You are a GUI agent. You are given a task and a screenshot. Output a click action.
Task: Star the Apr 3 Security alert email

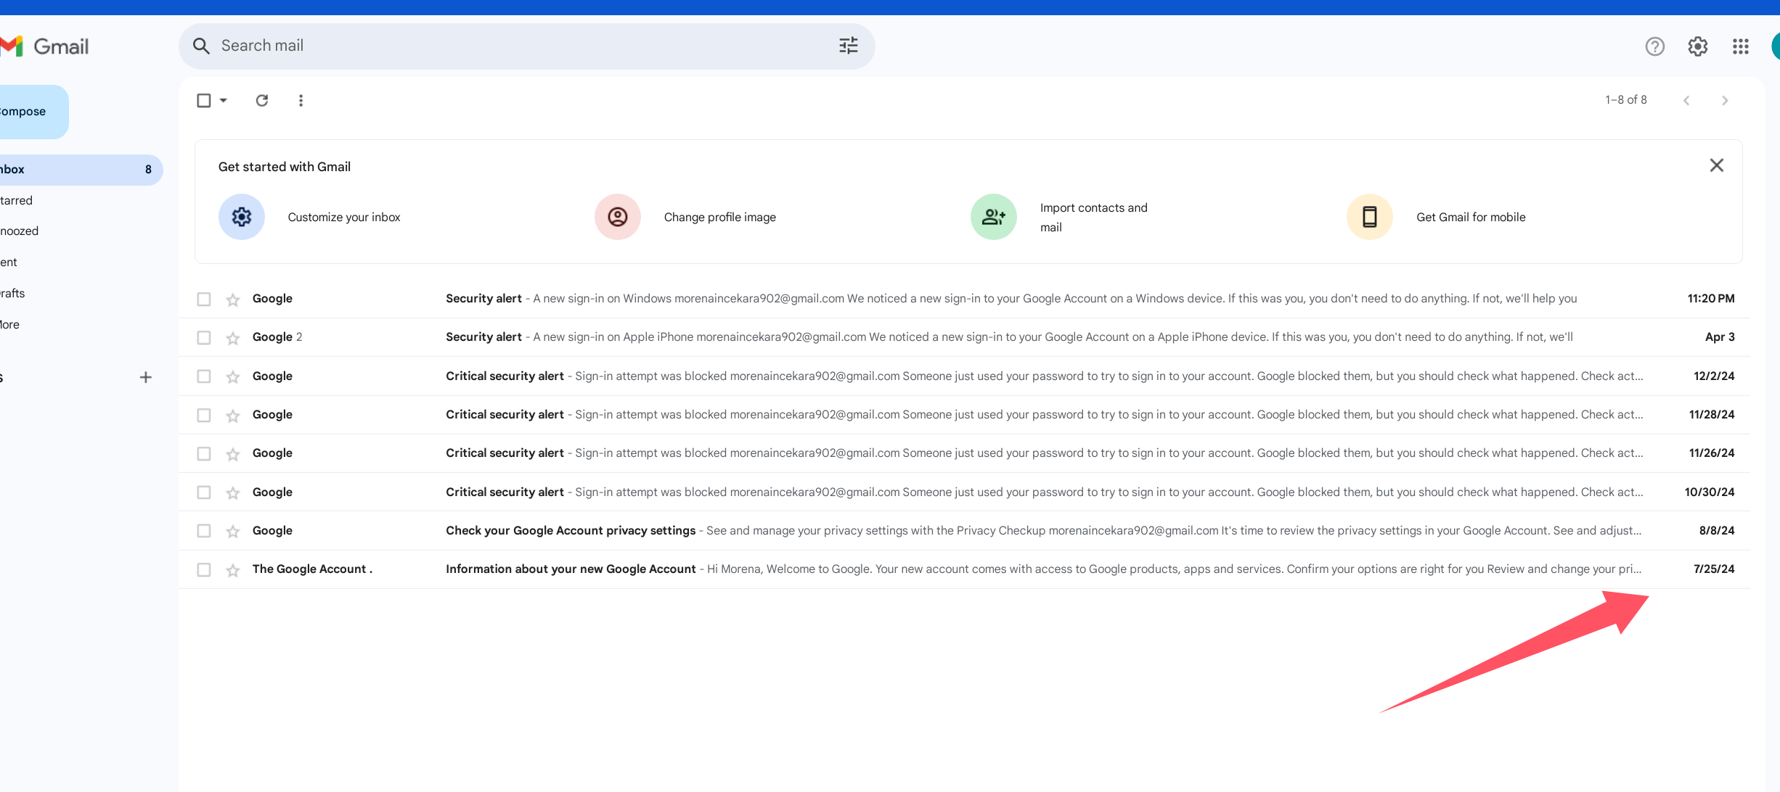(232, 338)
